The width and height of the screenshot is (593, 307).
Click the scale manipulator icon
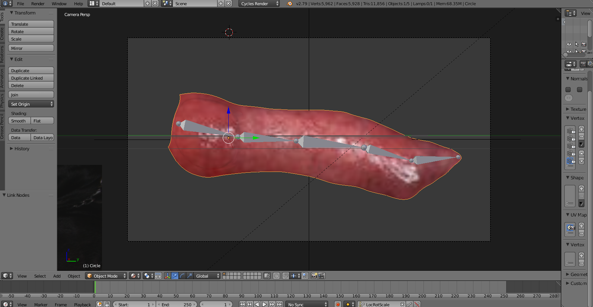190,276
